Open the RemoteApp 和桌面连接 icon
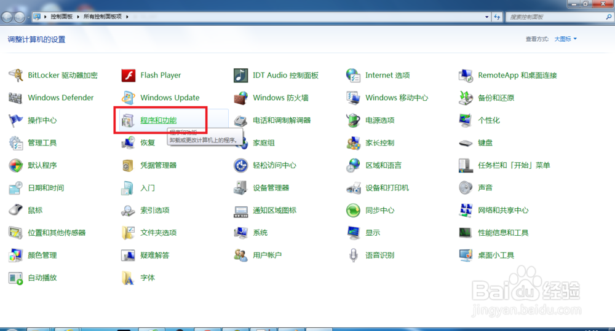Screen dimensions: 615x331 (x=466, y=75)
